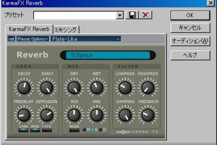Switch to the KarmaFX Reverb tab
217x145 pixels.
(29, 29)
